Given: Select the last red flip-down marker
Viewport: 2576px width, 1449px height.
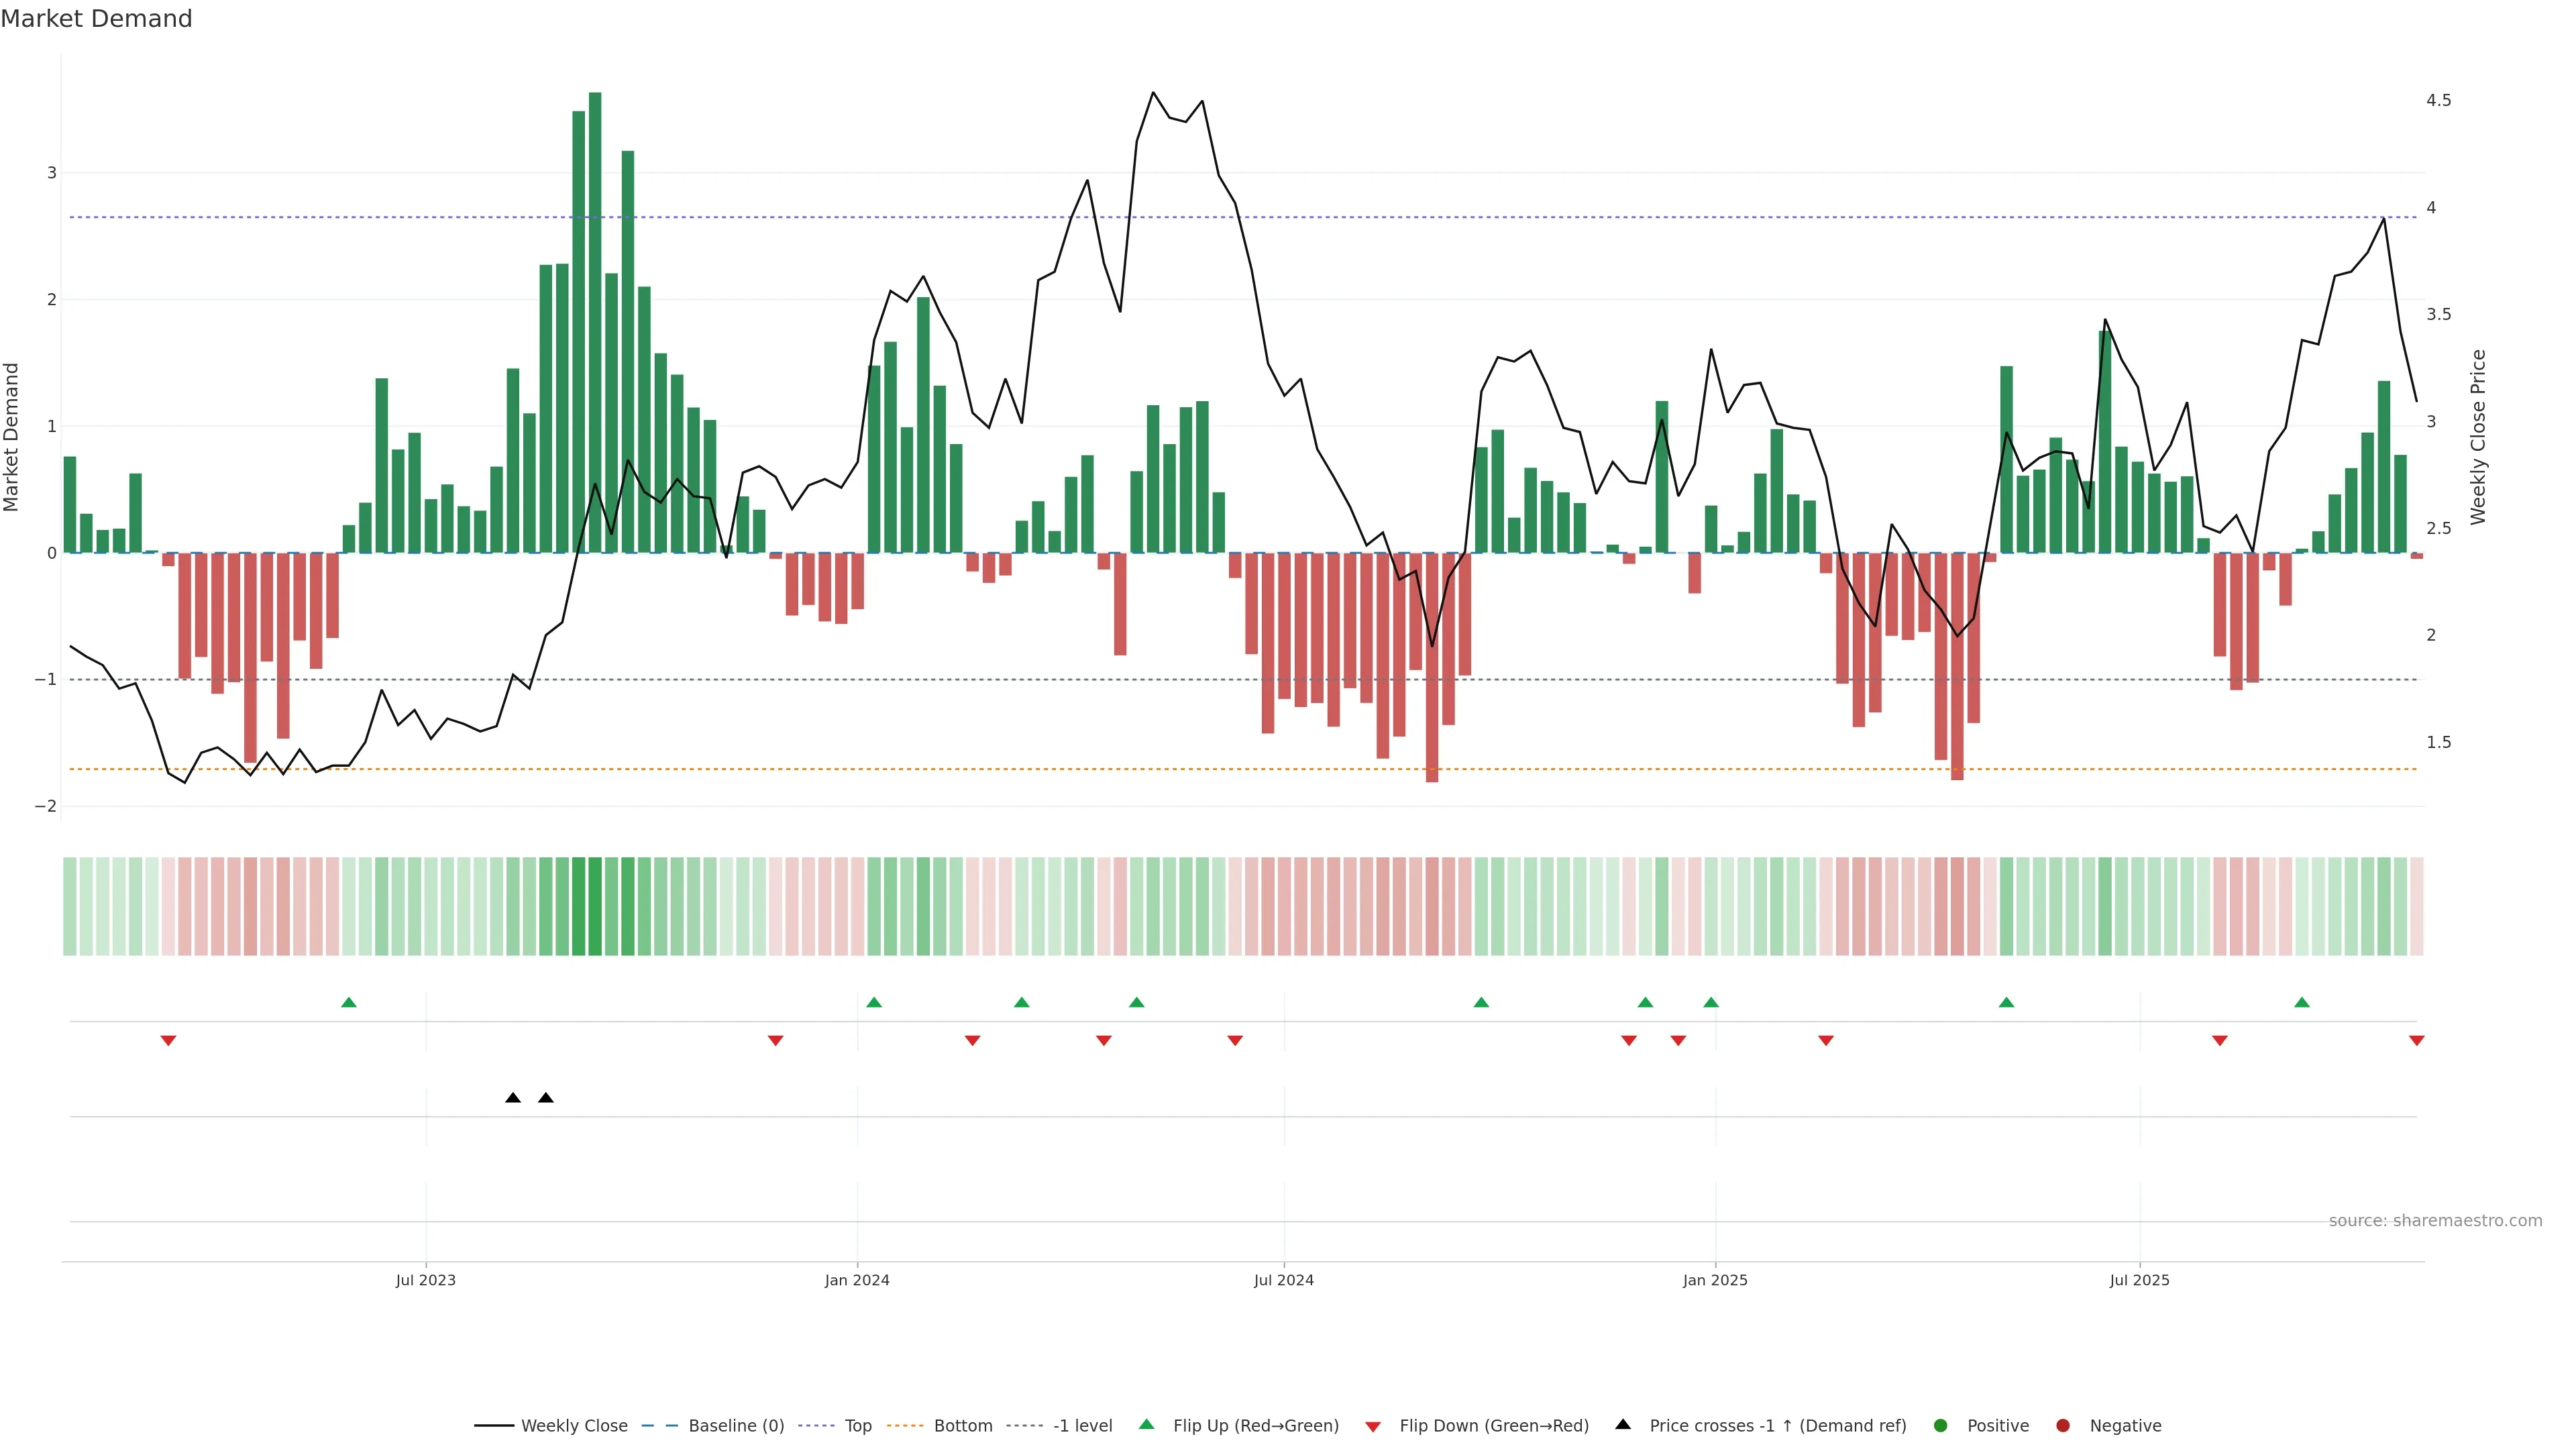Looking at the screenshot, I should [x=2417, y=1041].
